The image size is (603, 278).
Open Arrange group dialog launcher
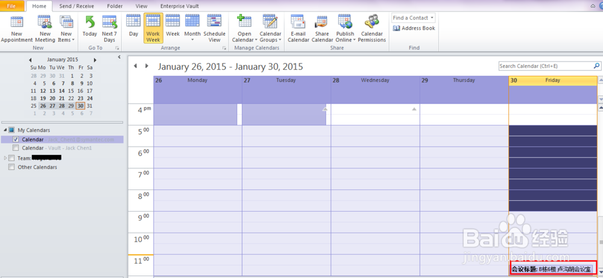[x=224, y=48]
